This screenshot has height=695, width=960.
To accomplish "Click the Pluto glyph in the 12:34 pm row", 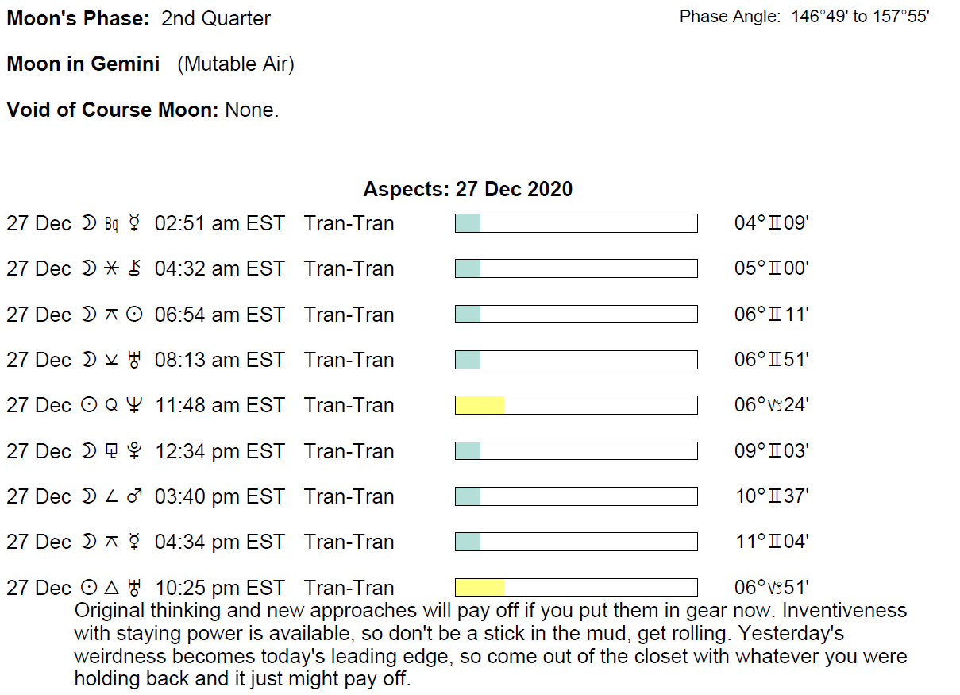I will pos(134,452).
